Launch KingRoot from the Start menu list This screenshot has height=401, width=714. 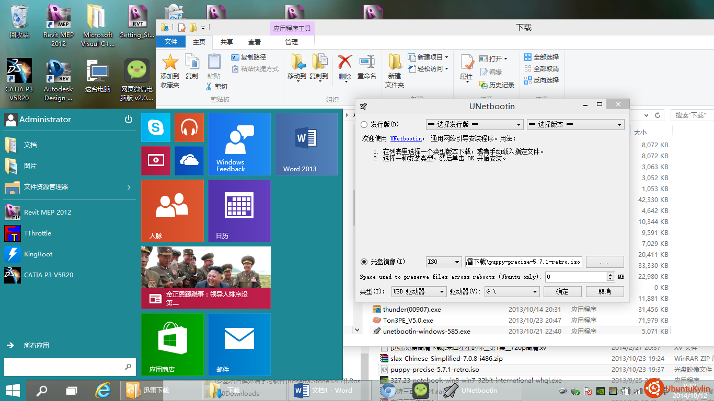tap(38, 254)
